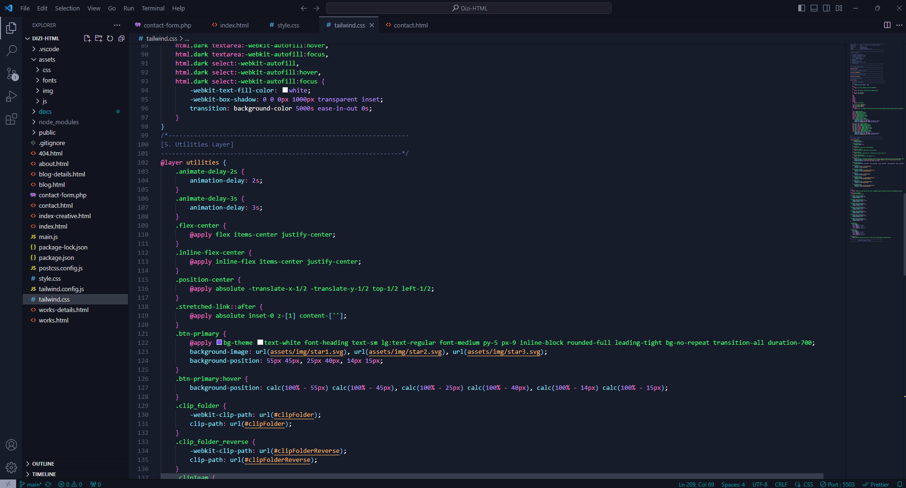Open package.json in explorer
Viewport: 906px width, 488px height.
[56, 258]
